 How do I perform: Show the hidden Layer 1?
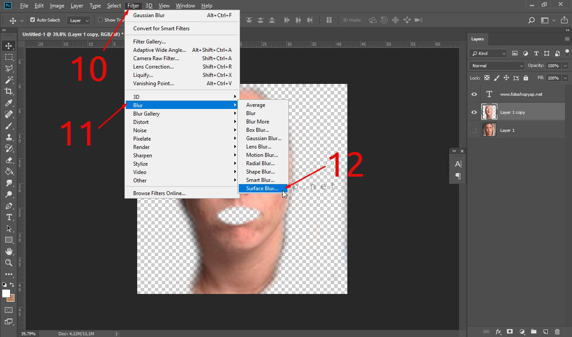(x=474, y=130)
